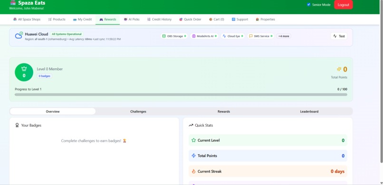
Task: Click the Current Streak stat row
Action: [268, 171]
